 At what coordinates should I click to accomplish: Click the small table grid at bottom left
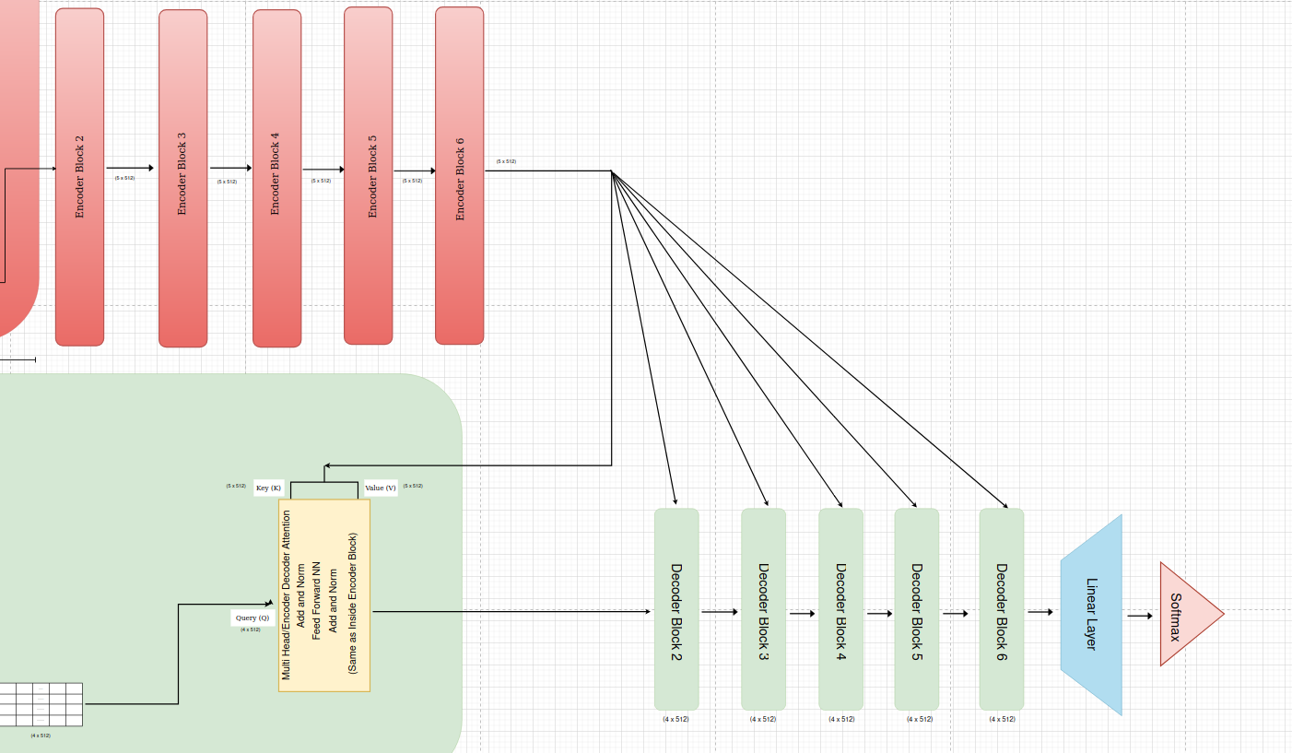coord(41,705)
